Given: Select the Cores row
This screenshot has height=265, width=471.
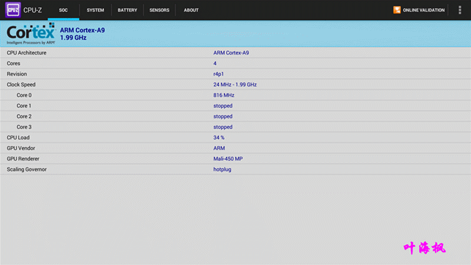Looking at the screenshot, I should pos(235,64).
